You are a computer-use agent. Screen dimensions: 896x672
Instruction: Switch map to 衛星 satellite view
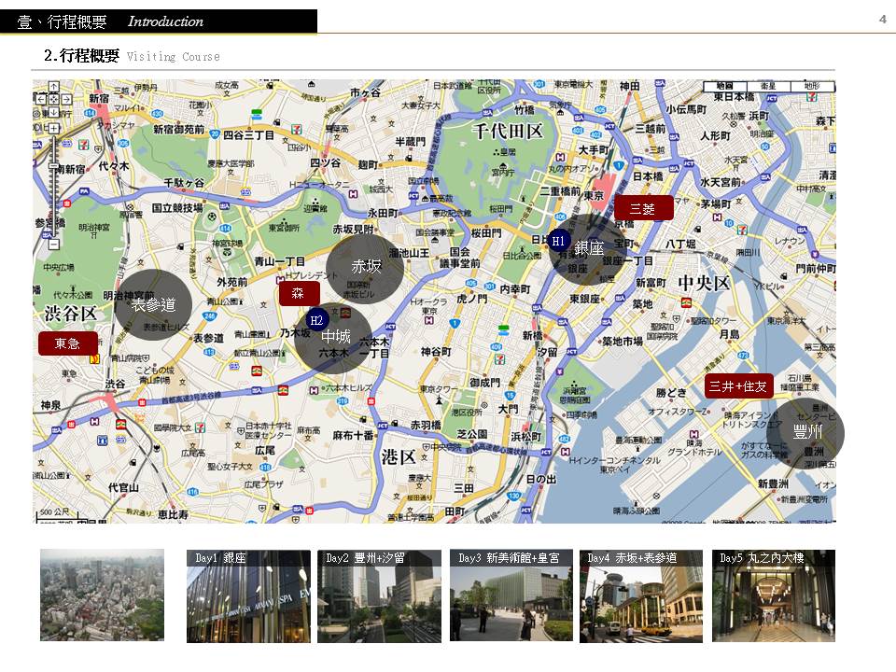[768, 87]
